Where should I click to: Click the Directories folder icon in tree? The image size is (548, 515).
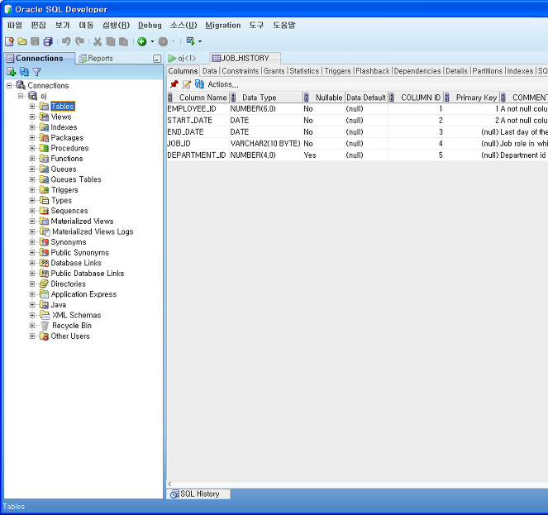(44, 284)
